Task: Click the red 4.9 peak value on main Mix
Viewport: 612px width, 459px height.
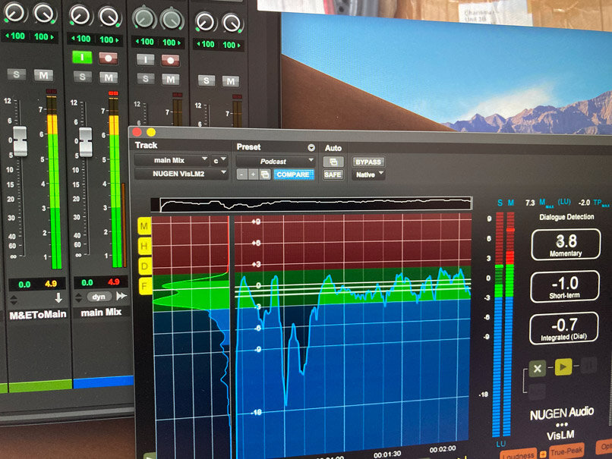Action: 114,281
